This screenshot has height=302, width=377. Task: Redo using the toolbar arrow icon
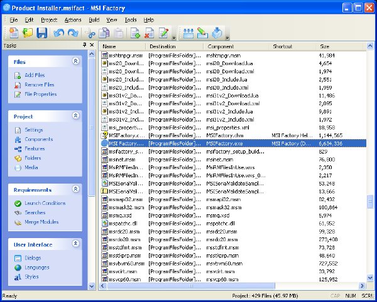click(x=73, y=33)
